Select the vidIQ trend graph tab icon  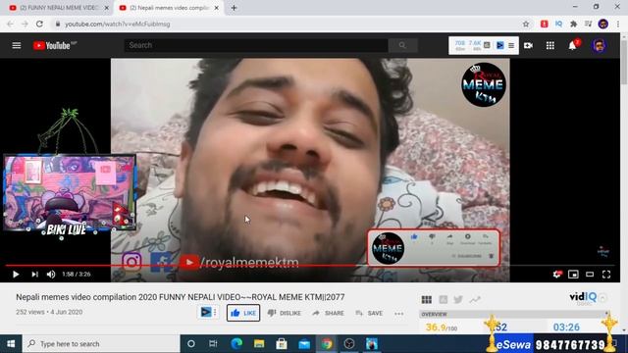(475, 299)
